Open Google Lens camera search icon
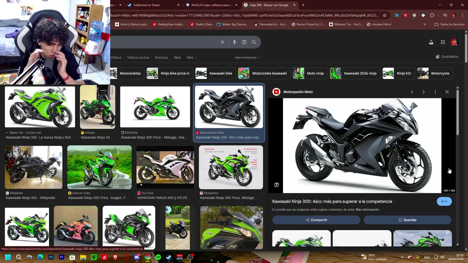This screenshot has width=468, height=263. click(244, 42)
